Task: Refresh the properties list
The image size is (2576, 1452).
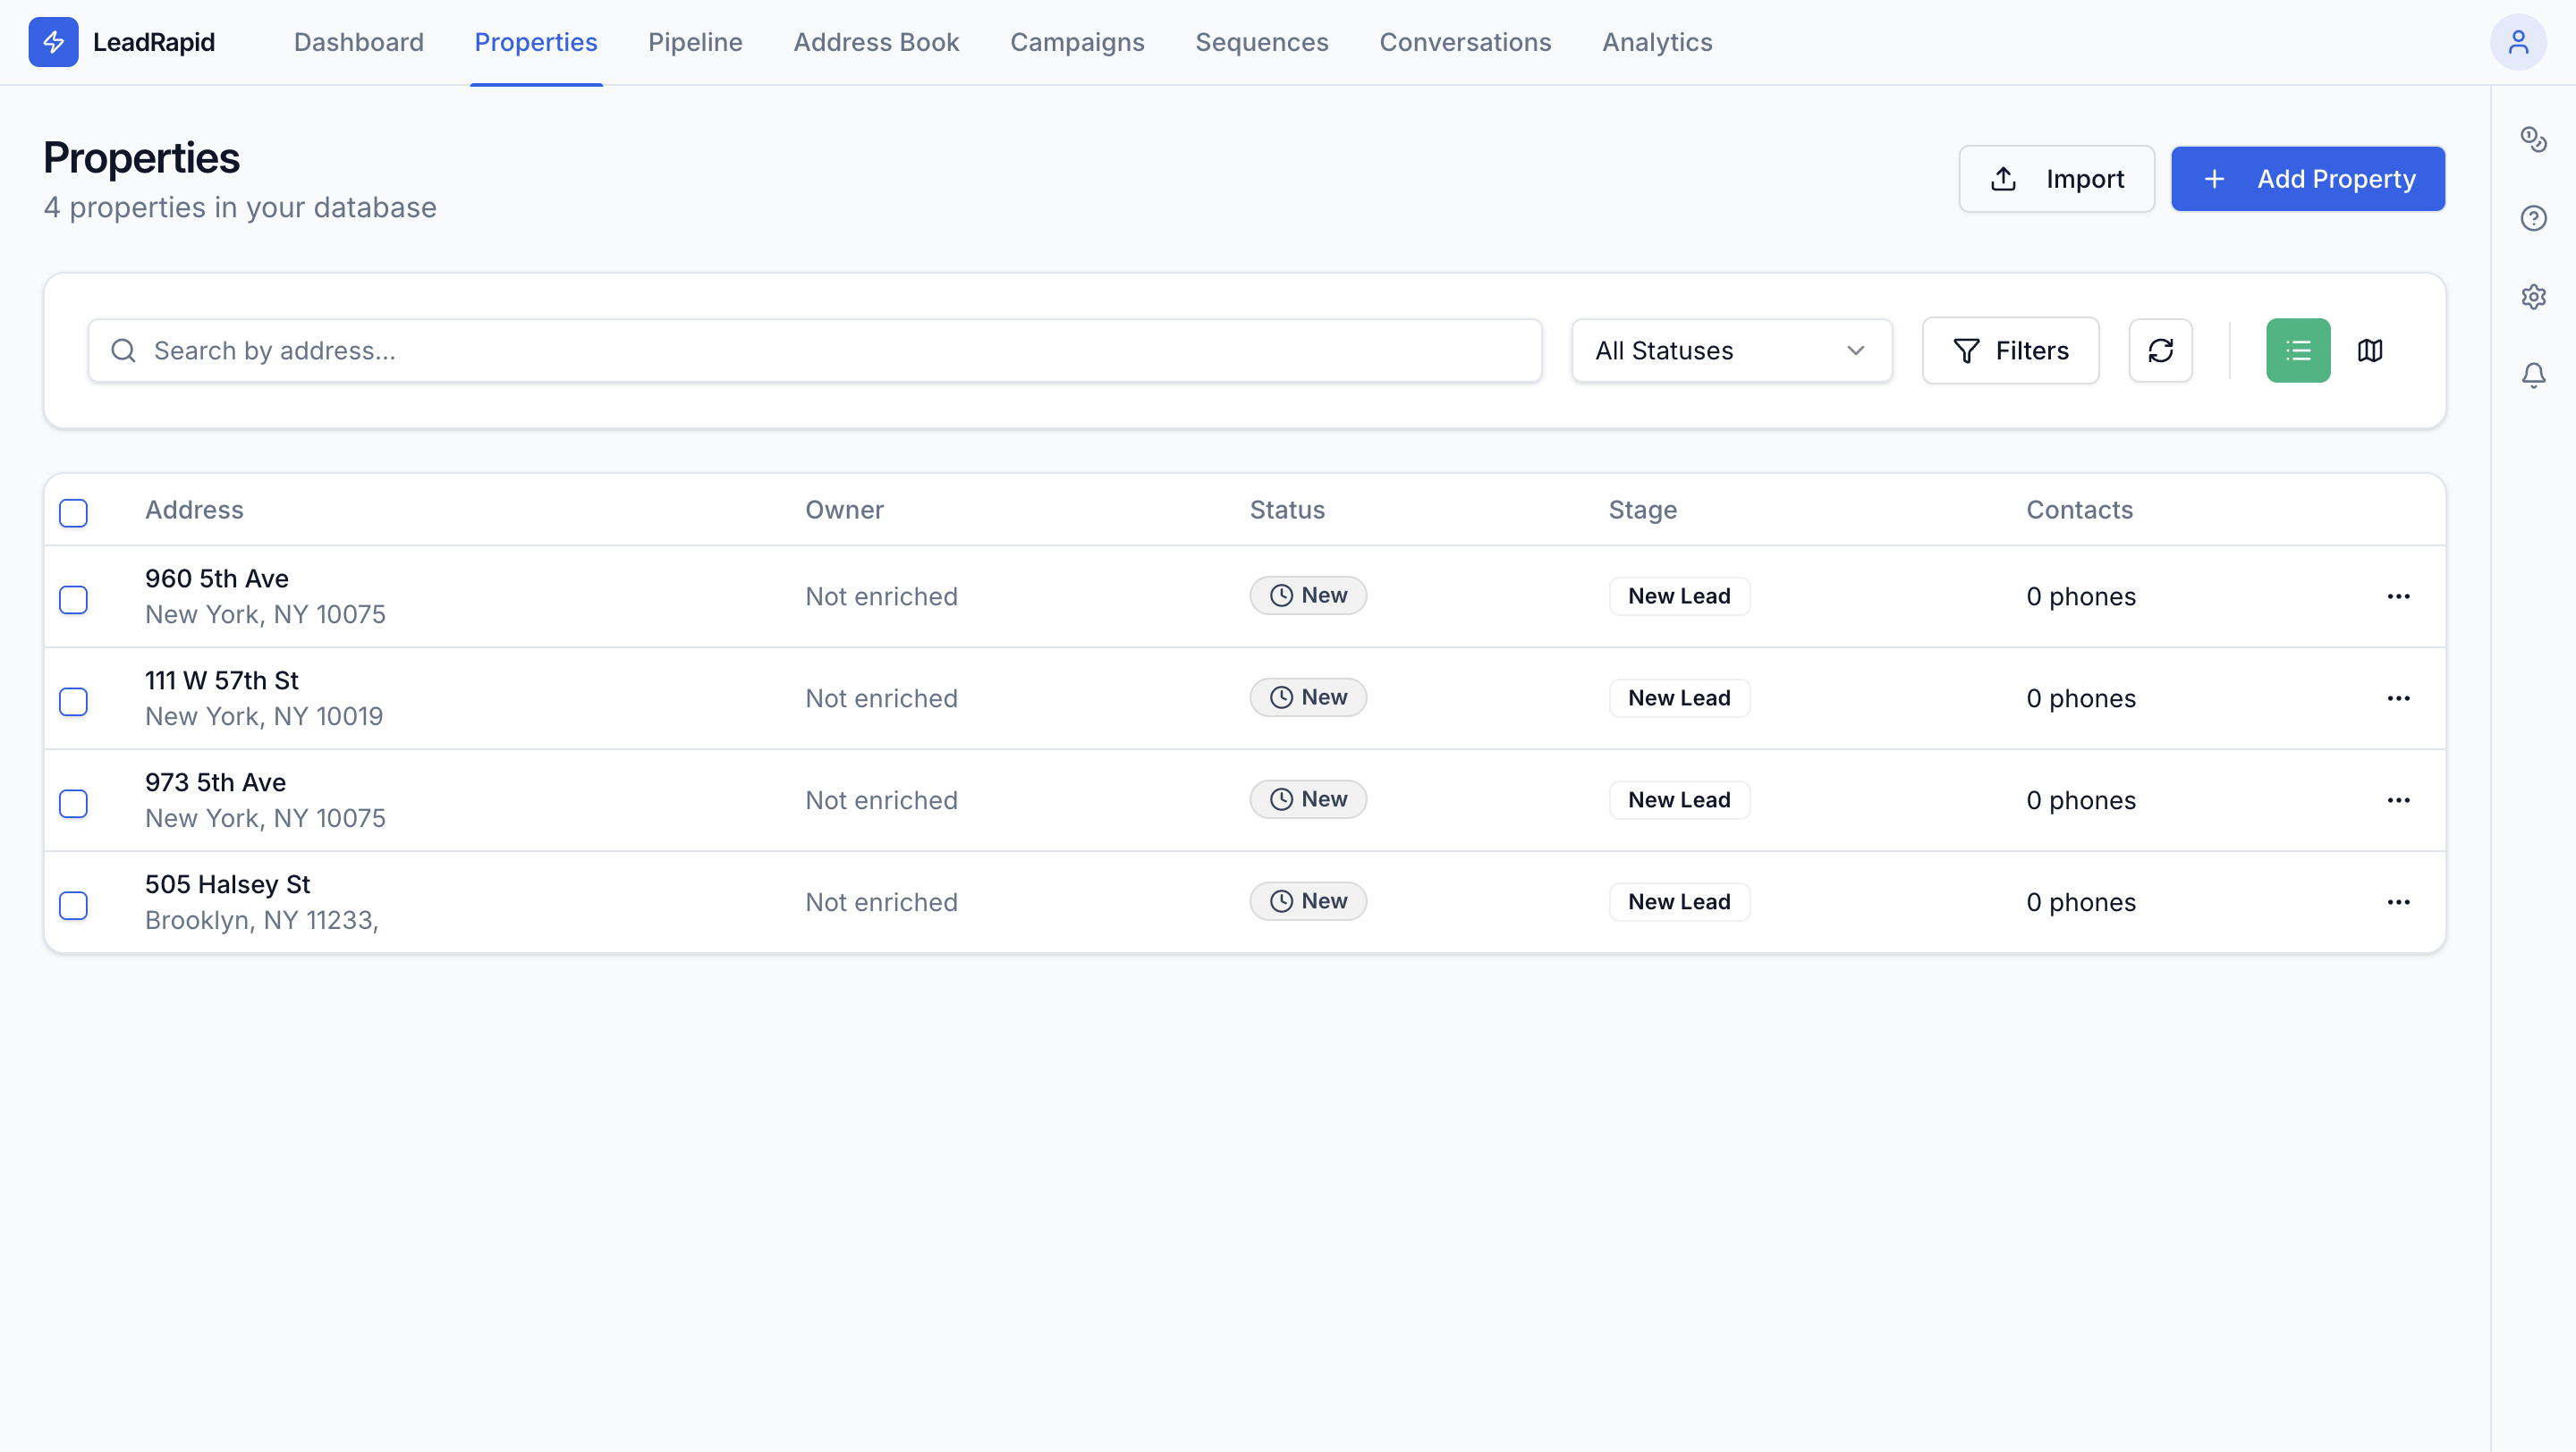Action: point(2161,350)
